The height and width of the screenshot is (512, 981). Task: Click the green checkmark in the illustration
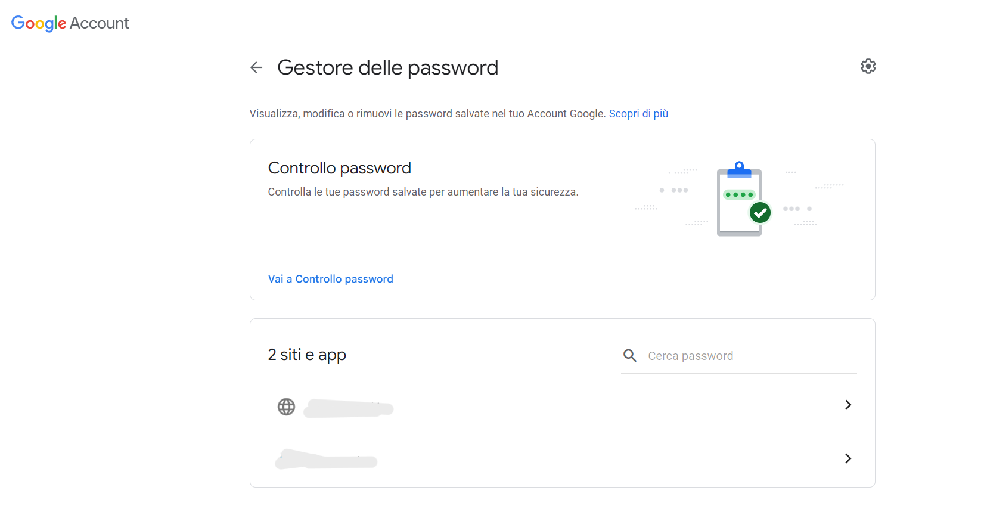[x=759, y=212]
